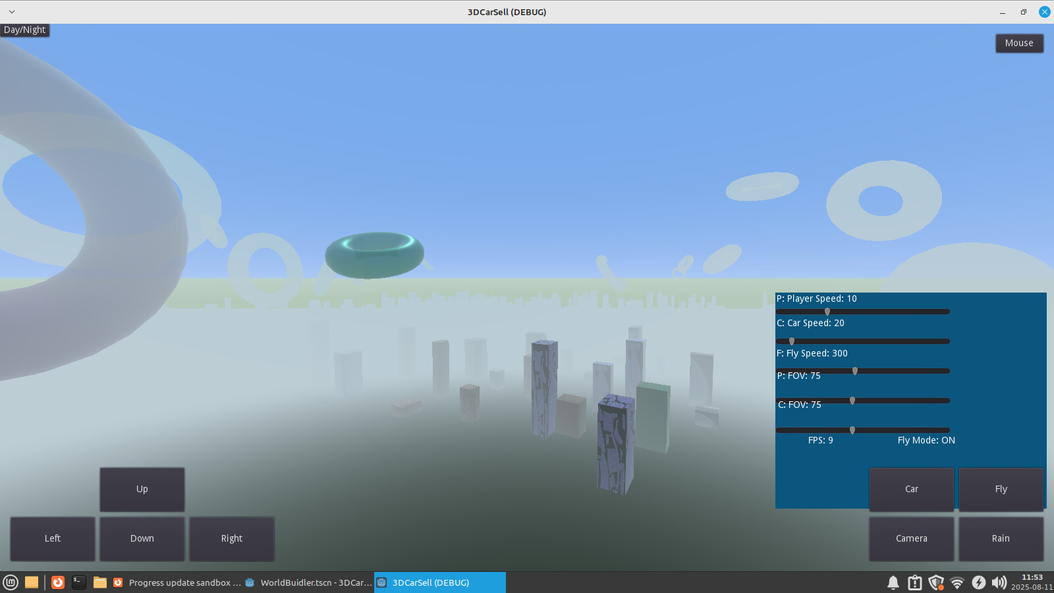Open the notifications bell icon
This screenshot has height=593, width=1054.
[893, 582]
